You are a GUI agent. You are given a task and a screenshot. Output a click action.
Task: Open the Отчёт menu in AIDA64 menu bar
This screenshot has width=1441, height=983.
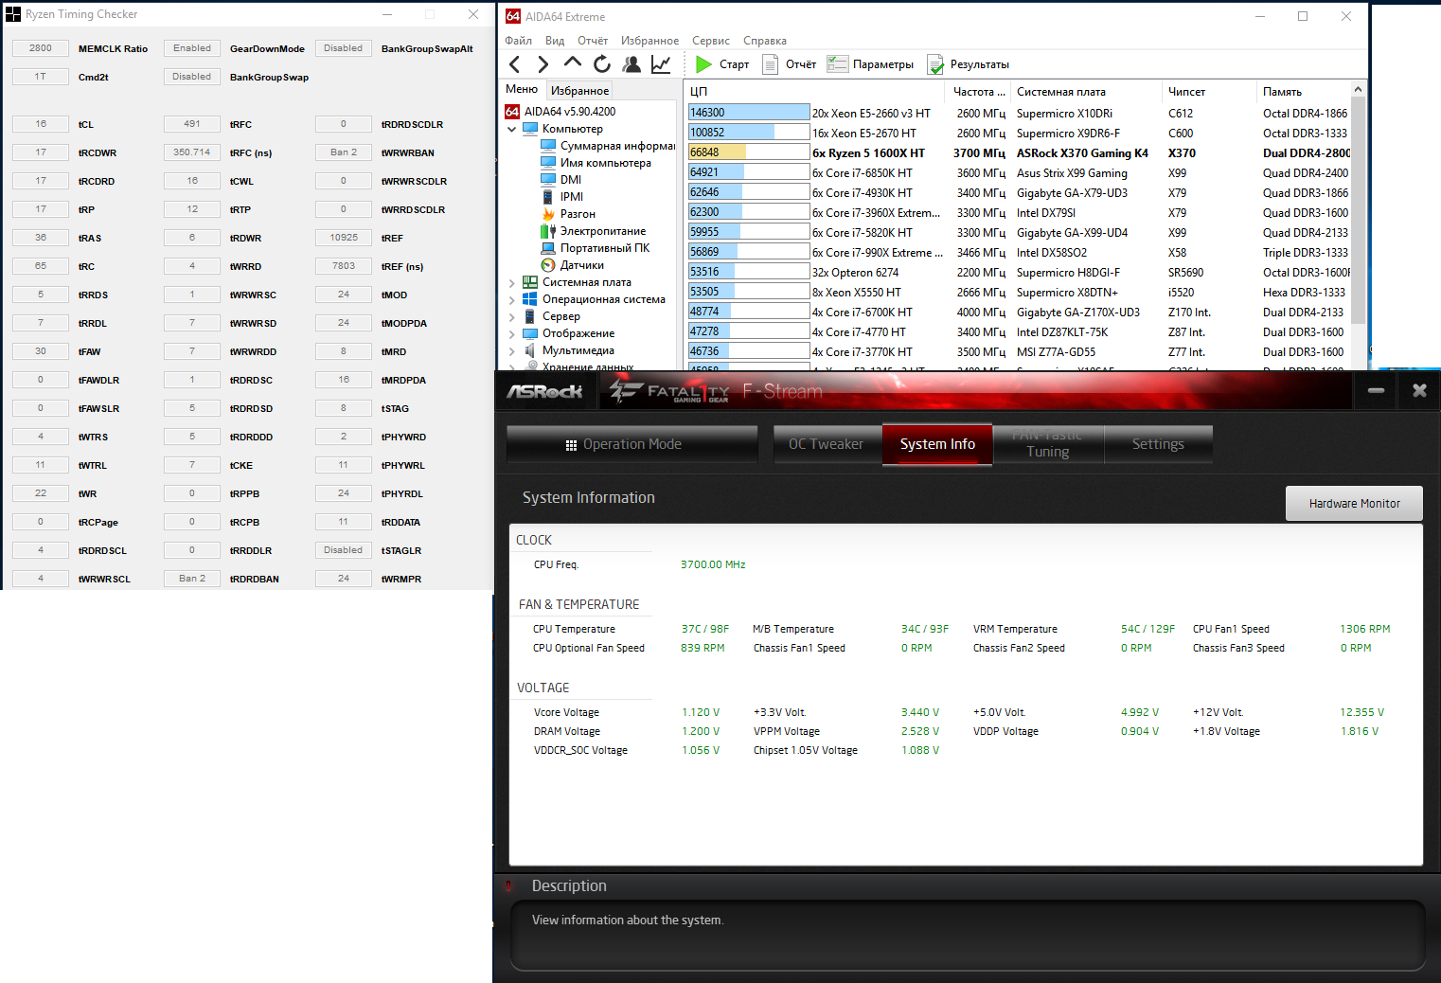pyautogui.click(x=593, y=41)
